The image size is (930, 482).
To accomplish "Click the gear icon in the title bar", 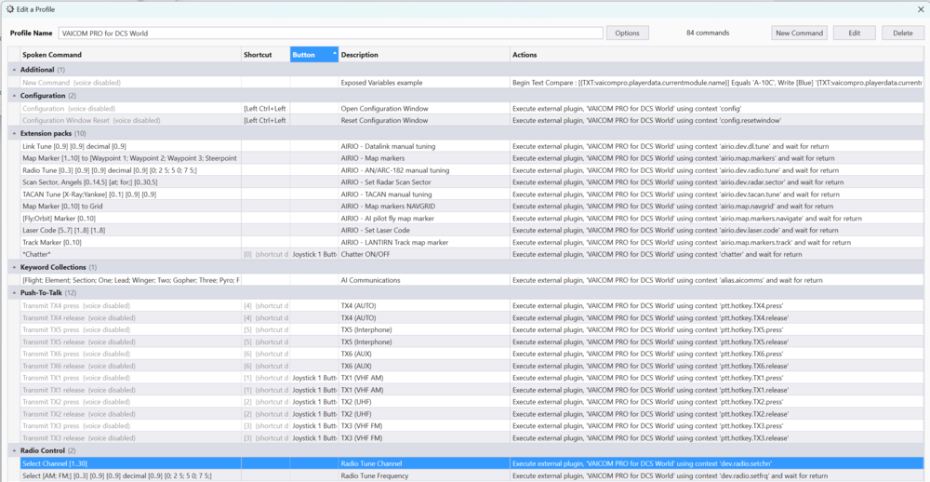I will 10,9.
